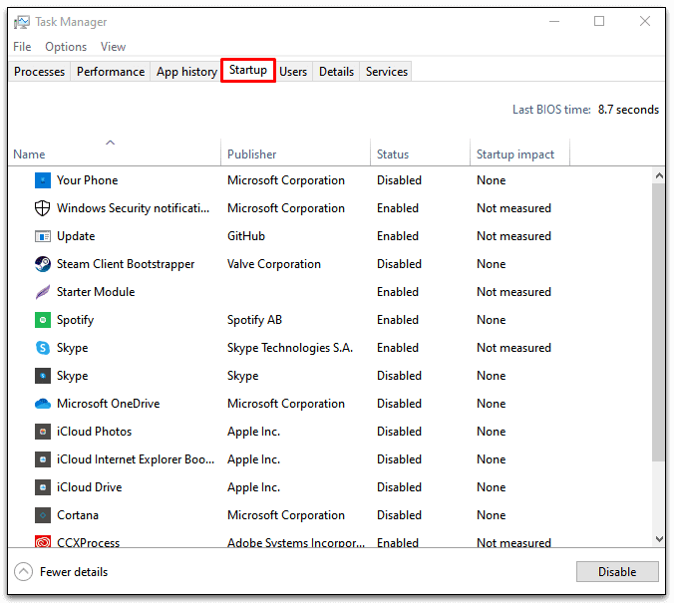Click the Steam Client Bootstrapper icon
This screenshot has width=674, height=603.
pos(43,264)
